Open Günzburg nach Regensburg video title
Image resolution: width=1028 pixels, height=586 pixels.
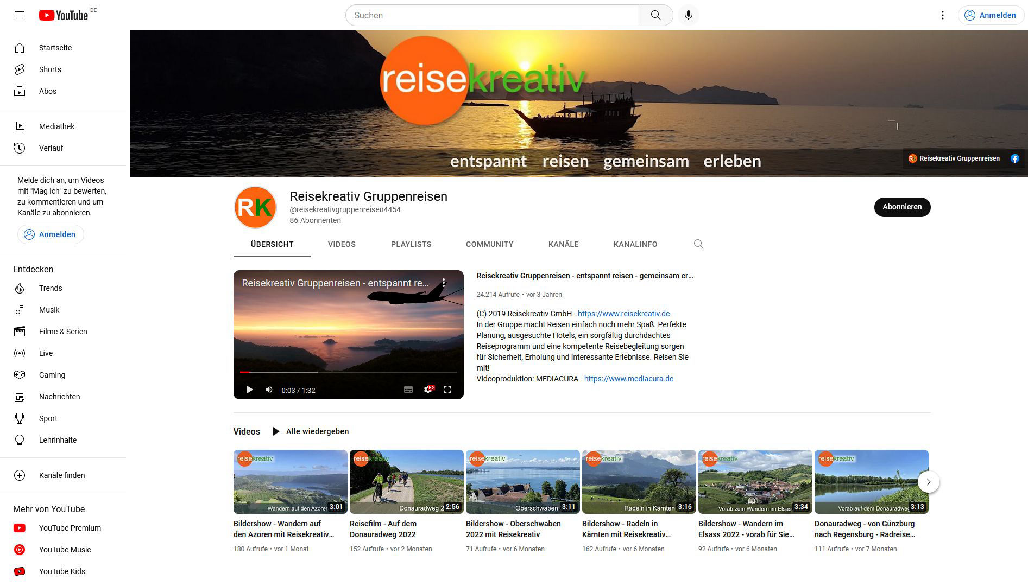tap(865, 529)
